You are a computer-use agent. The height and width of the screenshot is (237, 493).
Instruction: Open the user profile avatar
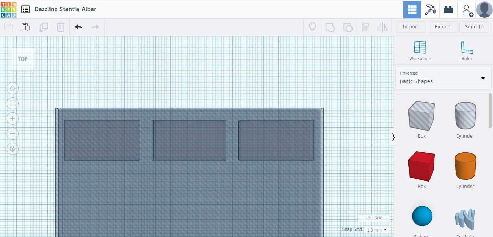coord(484,10)
